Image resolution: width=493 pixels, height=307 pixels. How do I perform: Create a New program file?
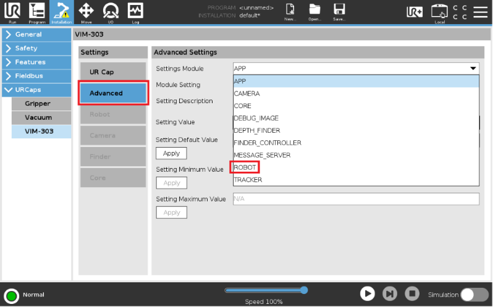coord(290,12)
